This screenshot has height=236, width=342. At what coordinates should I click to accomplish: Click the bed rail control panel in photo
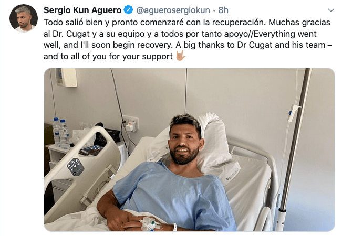pyautogui.click(x=76, y=167)
